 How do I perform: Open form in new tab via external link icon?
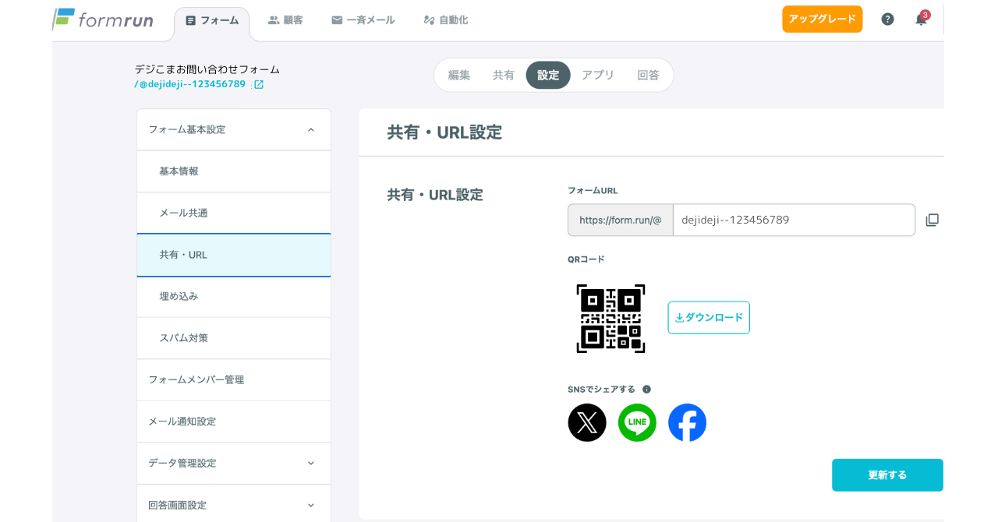pyautogui.click(x=259, y=84)
